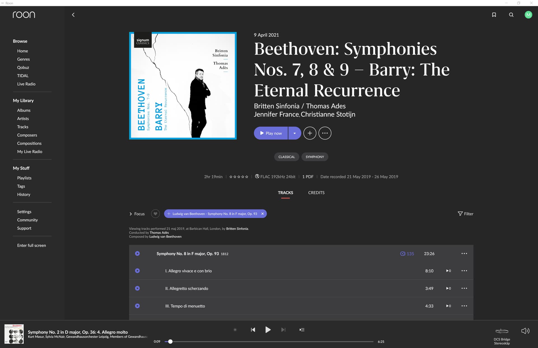View FLAC signal quality icon
This screenshot has height=348, width=538.
[x=257, y=177]
